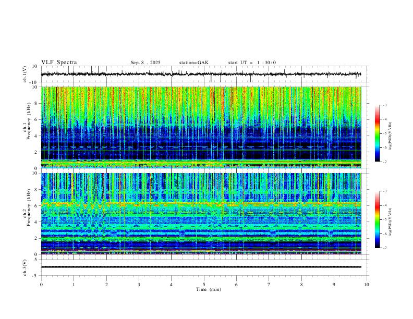Click time axis tick label "2"
Screen dimensions: 413x319
pos(106,285)
